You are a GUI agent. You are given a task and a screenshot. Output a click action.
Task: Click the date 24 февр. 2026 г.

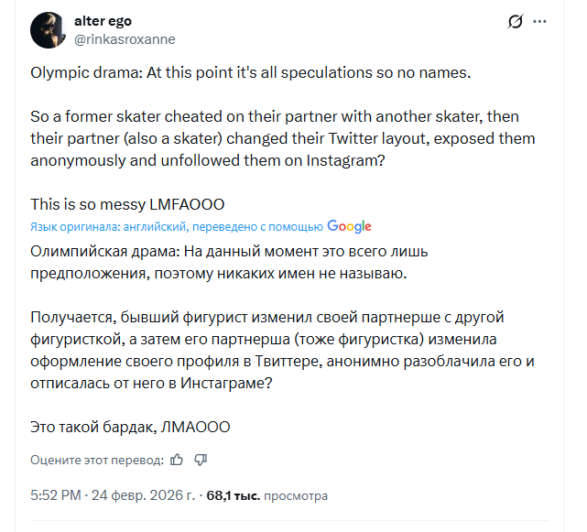[142, 495]
